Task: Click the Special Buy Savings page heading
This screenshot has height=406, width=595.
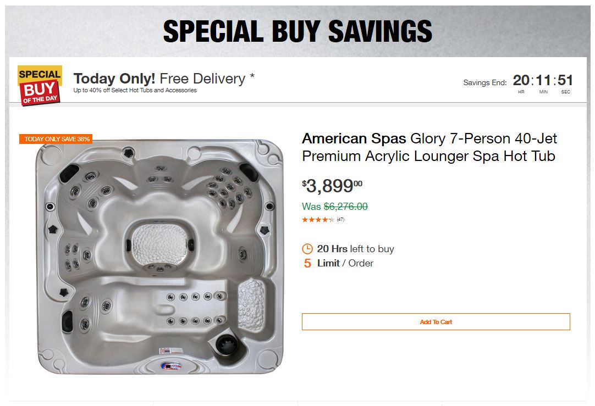Action: point(297,31)
